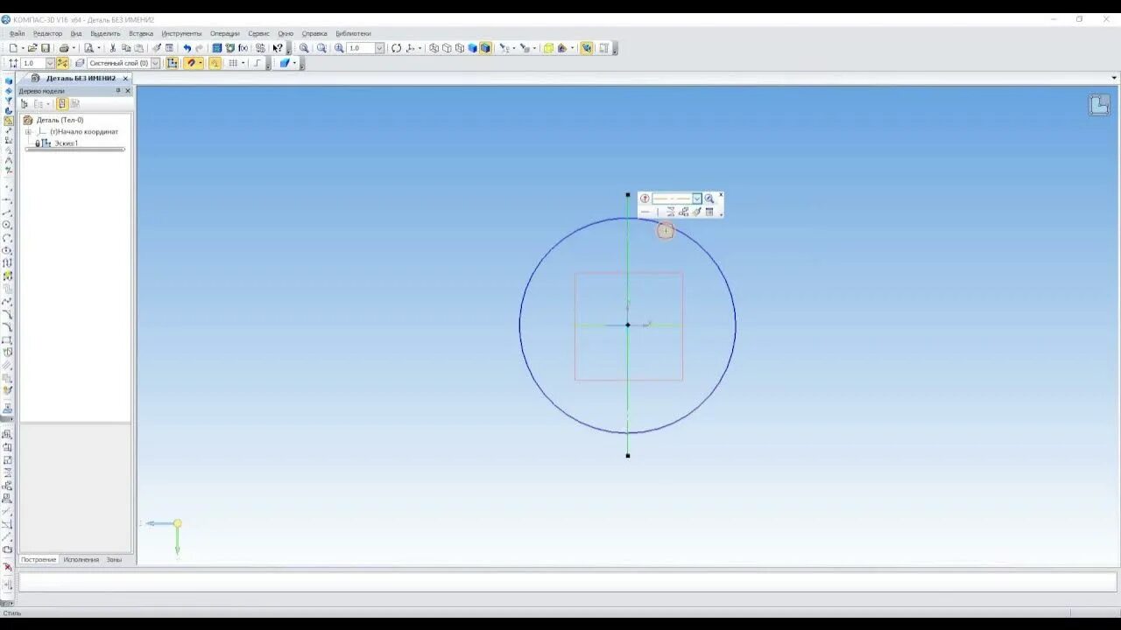Close the floating context toolbar

tap(721, 194)
